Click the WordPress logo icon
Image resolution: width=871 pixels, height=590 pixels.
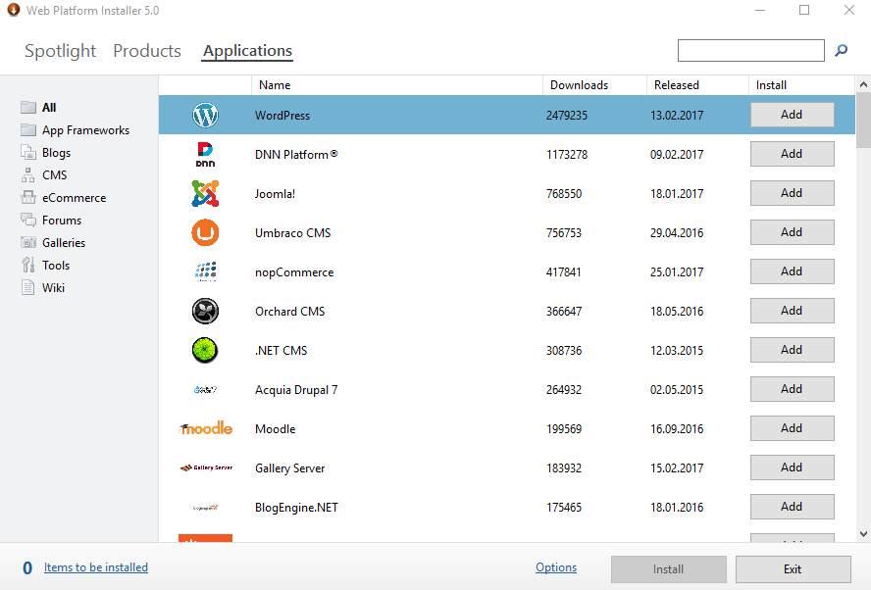(x=205, y=115)
